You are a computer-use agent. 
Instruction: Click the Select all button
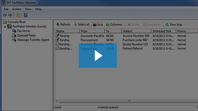point(82,25)
